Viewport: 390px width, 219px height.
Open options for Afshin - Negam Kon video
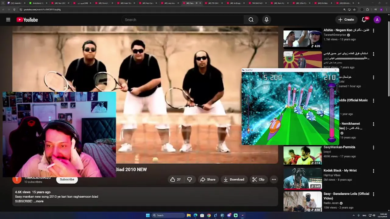coord(373,30)
